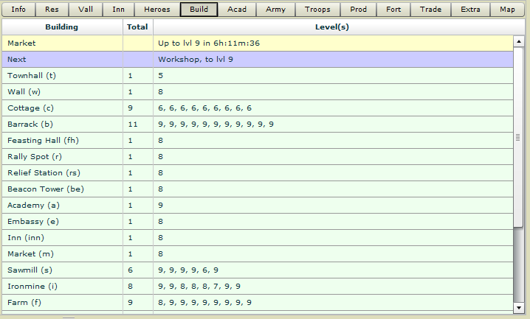Open the Extra tab

pyautogui.click(x=470, y=10)
